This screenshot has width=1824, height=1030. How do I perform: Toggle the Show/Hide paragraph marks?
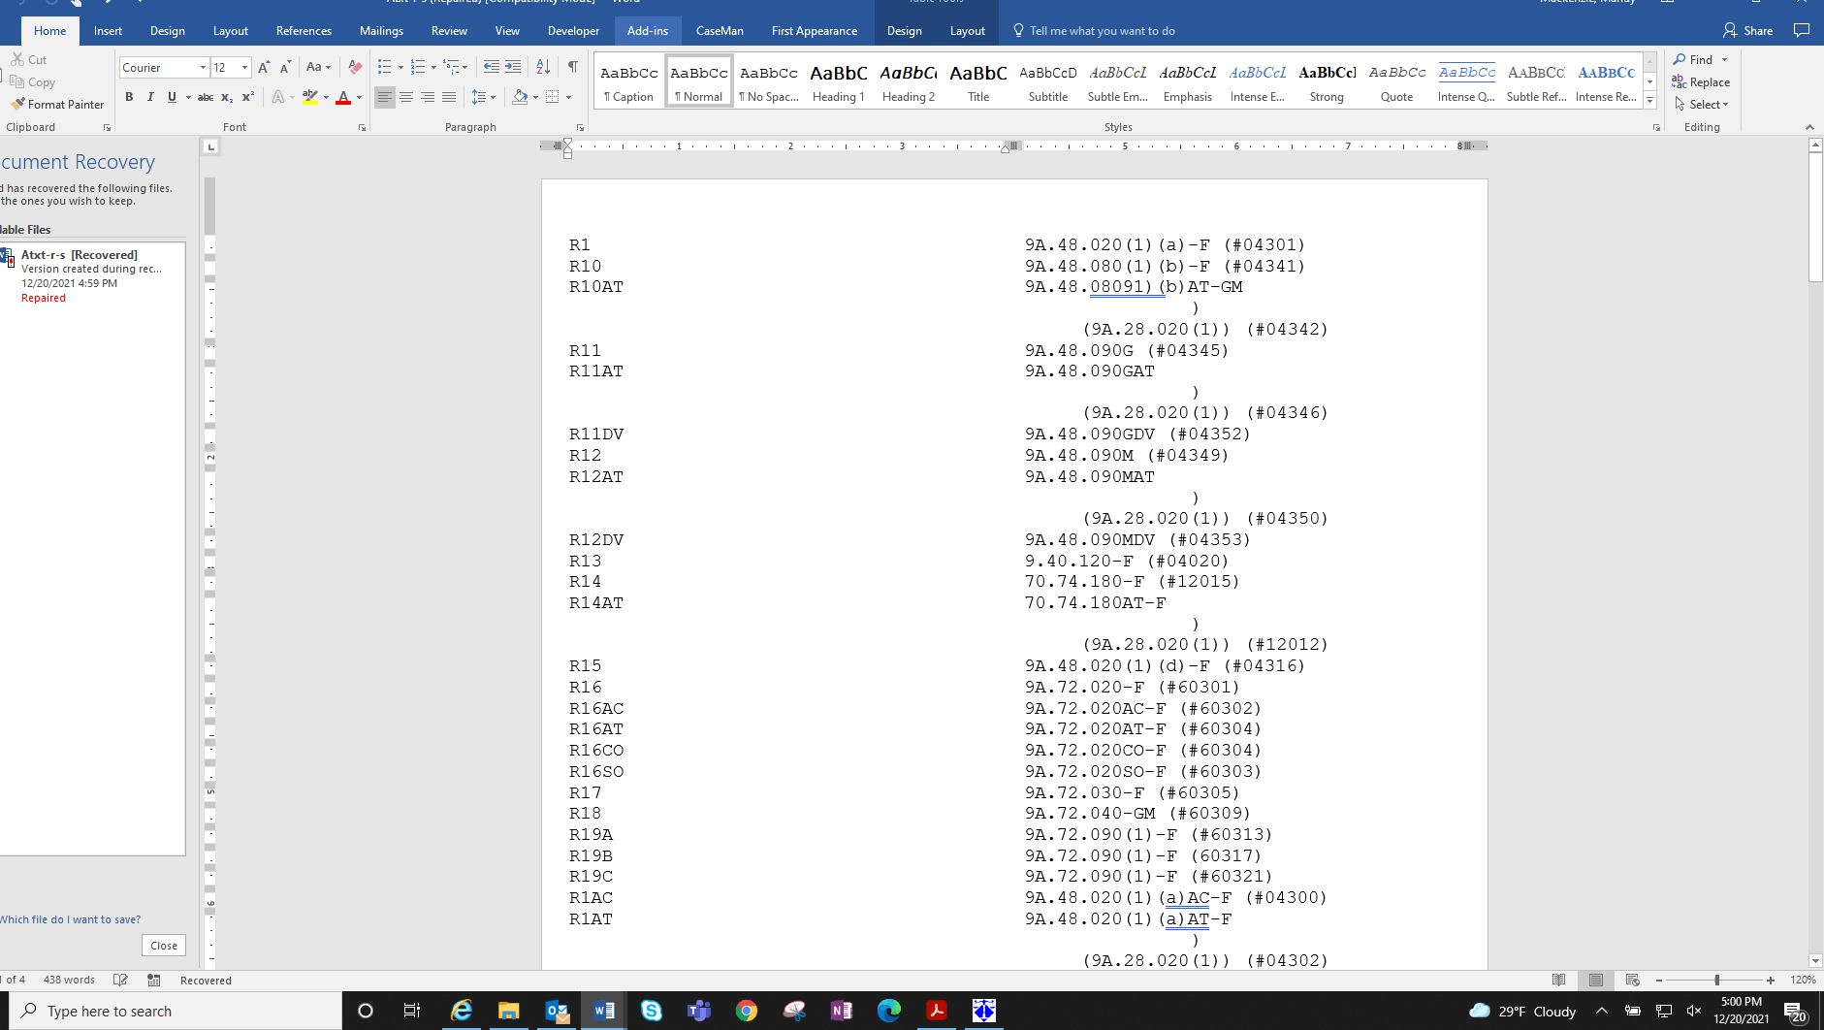(574, 67)
